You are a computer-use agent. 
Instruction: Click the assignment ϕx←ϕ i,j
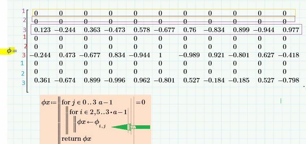coord(92,123)
